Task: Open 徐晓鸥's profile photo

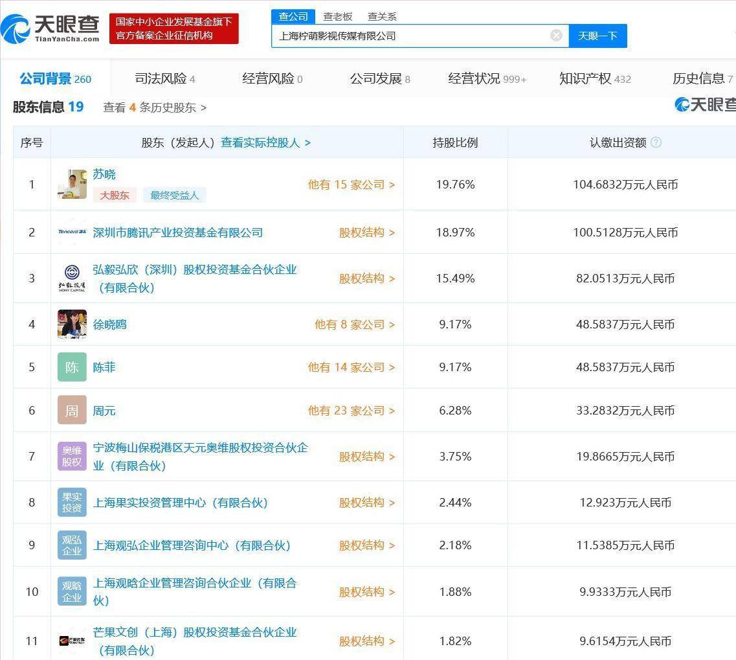Action: pos(72,324)
